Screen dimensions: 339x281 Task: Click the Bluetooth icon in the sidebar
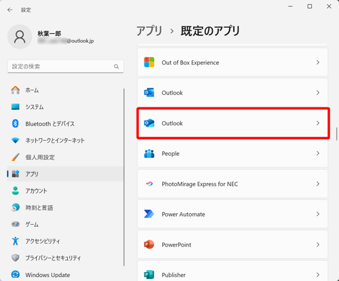click(x=16, y=124)
